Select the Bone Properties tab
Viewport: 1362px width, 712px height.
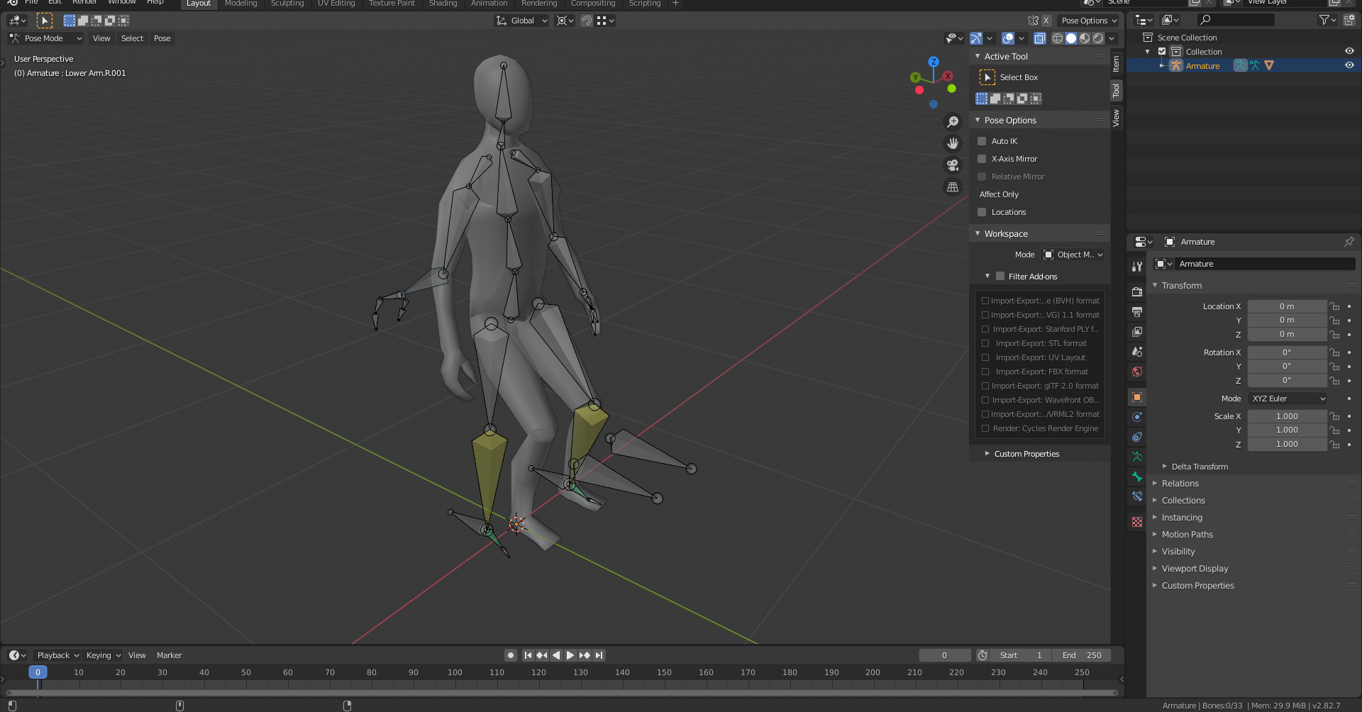coord(1137,477)
